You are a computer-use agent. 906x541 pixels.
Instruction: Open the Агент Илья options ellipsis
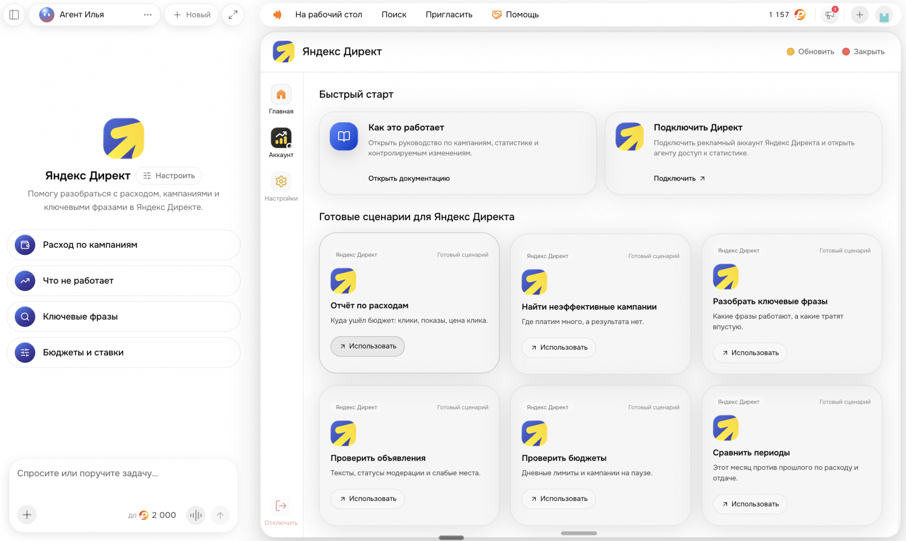coord(148,15)
